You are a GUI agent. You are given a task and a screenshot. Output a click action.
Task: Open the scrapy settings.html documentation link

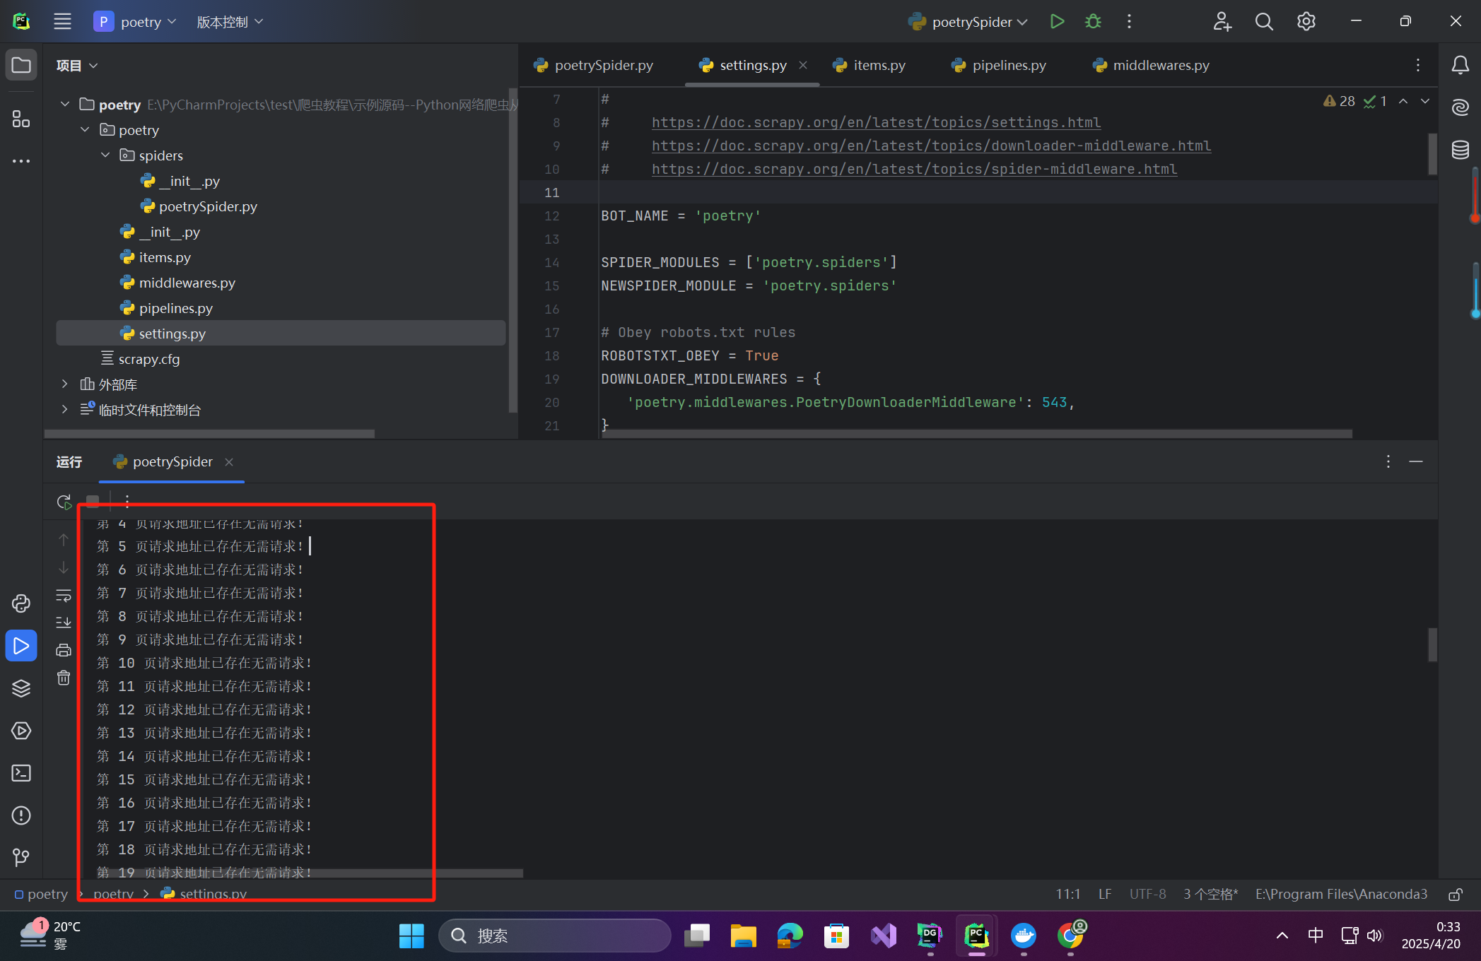876,122
